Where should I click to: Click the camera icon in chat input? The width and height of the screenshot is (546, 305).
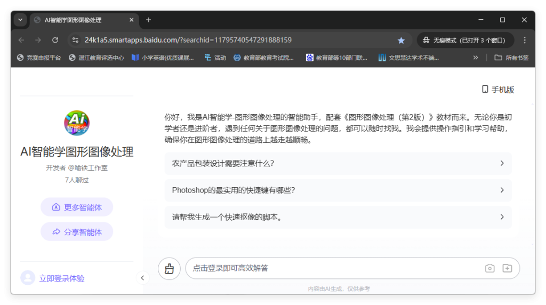point(489,268)
